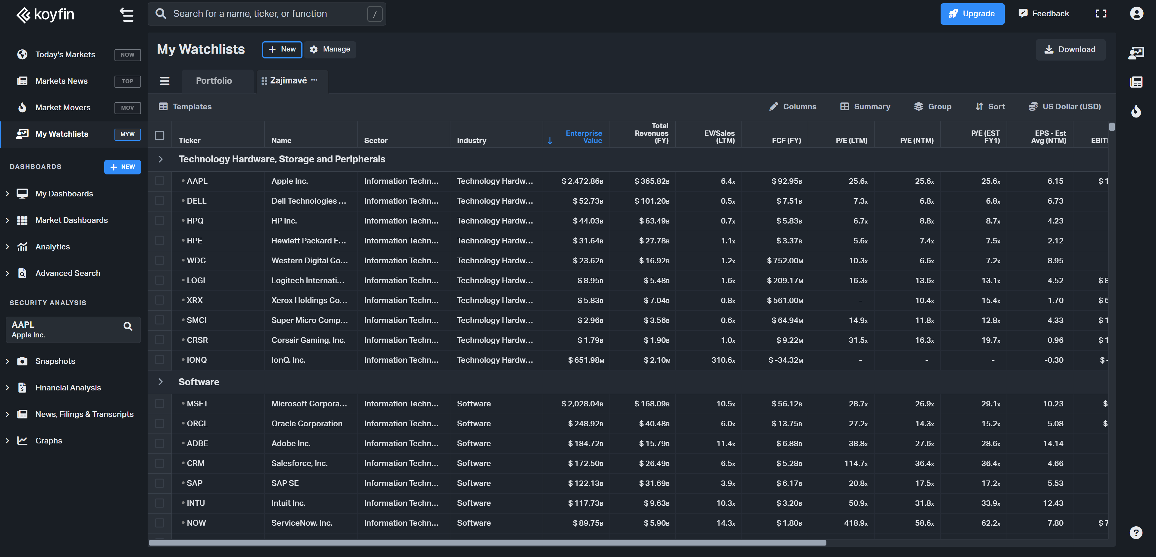Open watchlist panel icon in right rail
This screenshot has height=557, width=1156.
click(x=1136, y=52)
